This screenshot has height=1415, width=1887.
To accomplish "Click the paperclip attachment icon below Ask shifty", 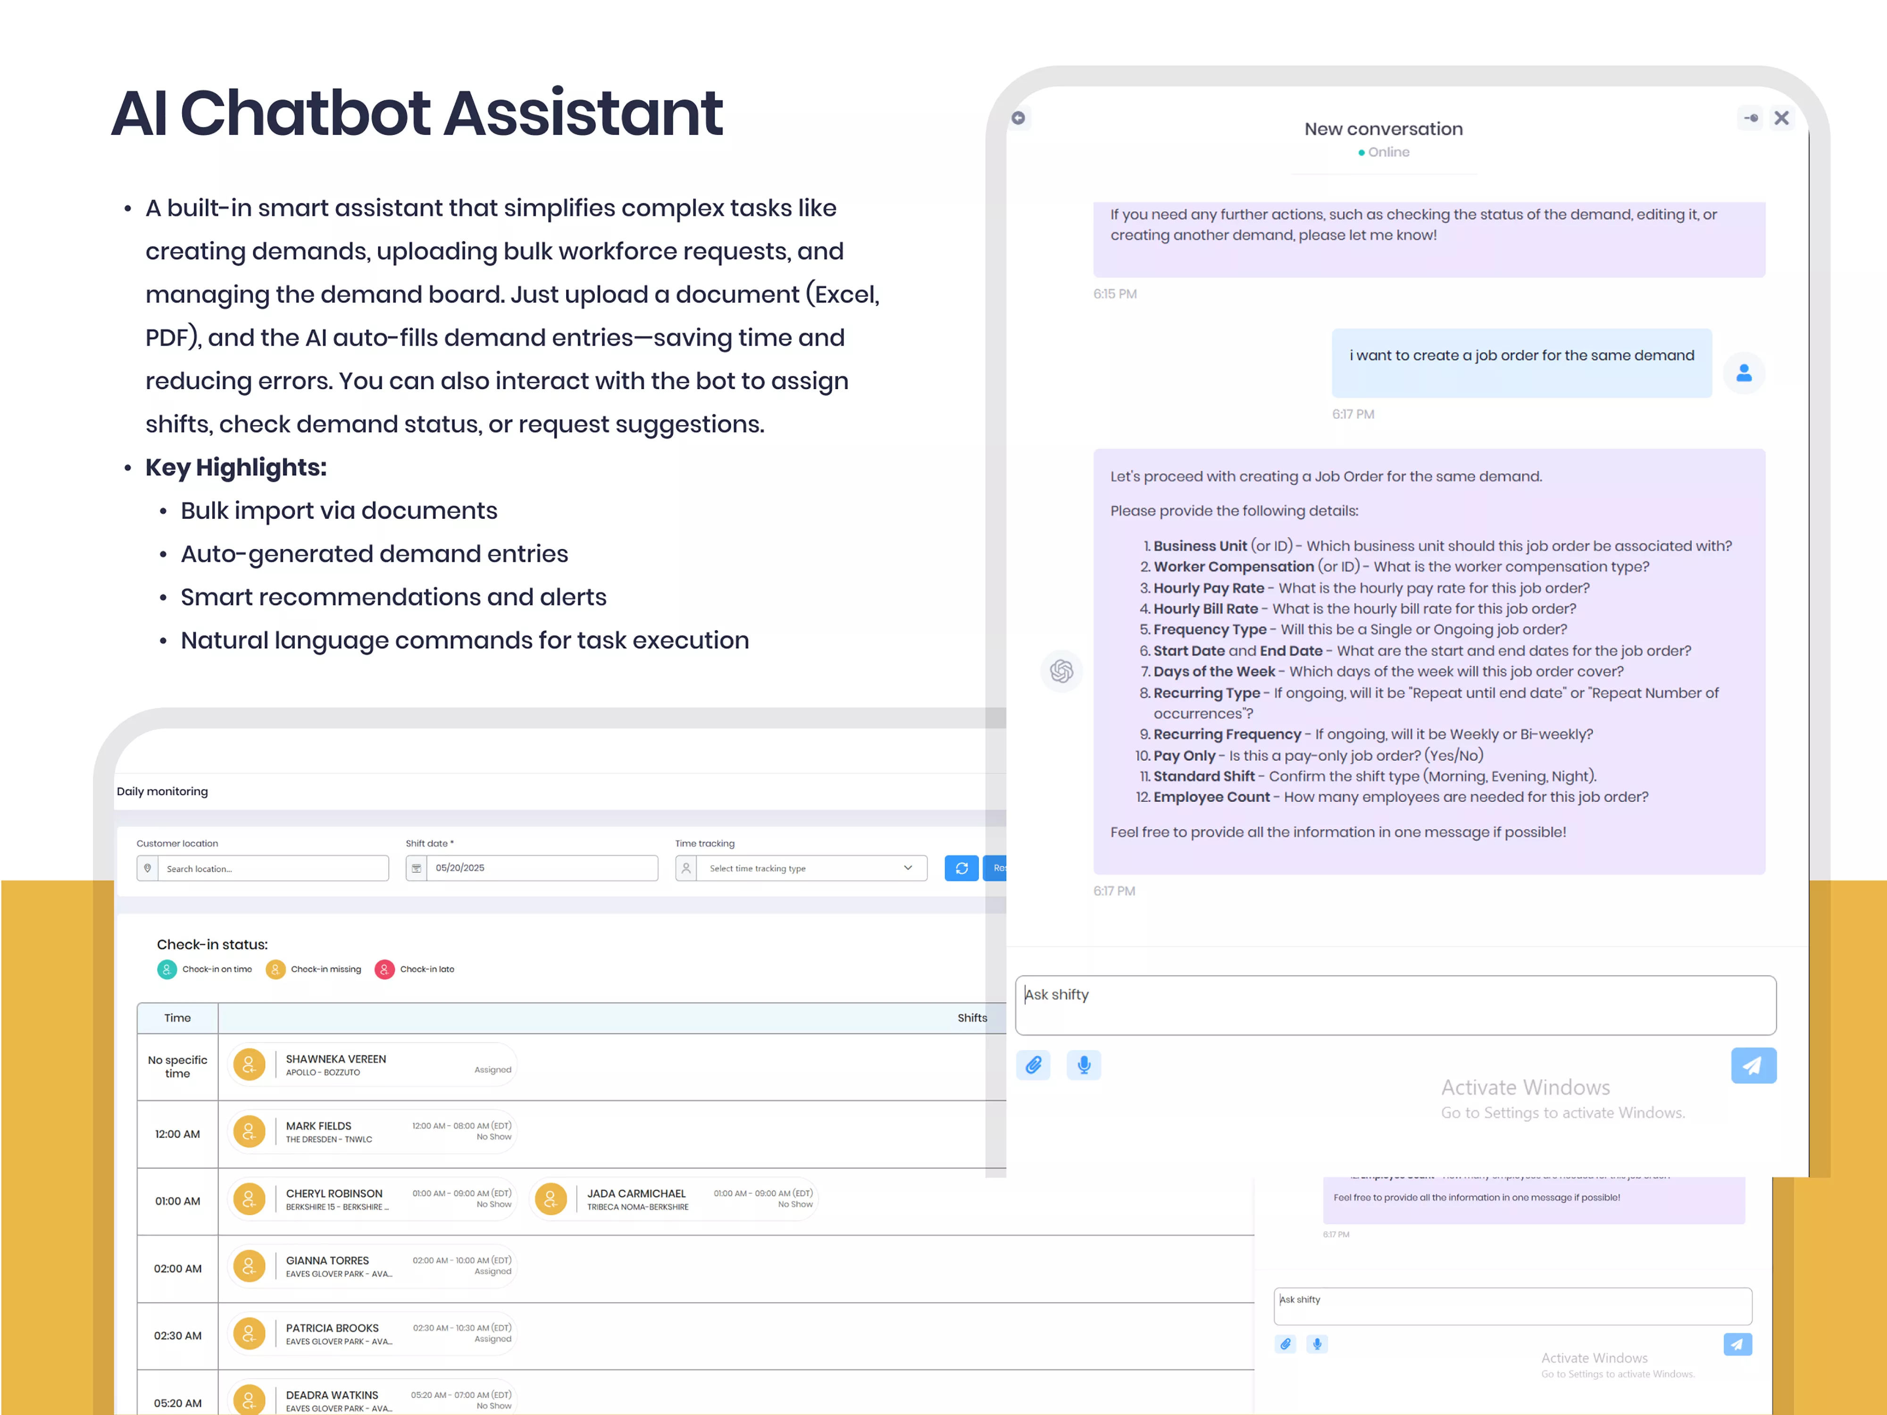I will click(x=1033, y=1065).
